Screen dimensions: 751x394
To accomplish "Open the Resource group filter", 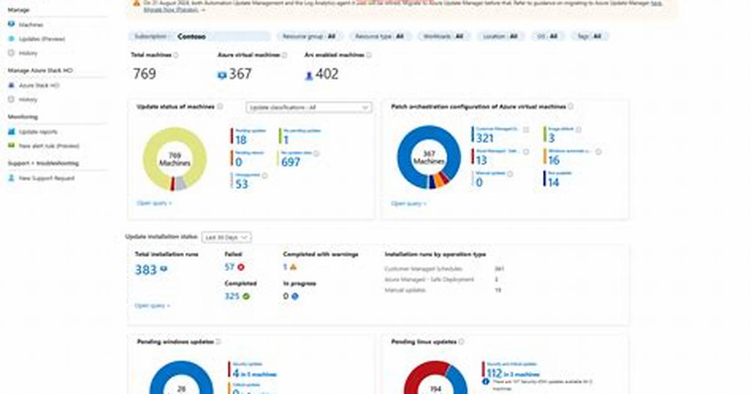I will tap(309, 36).
